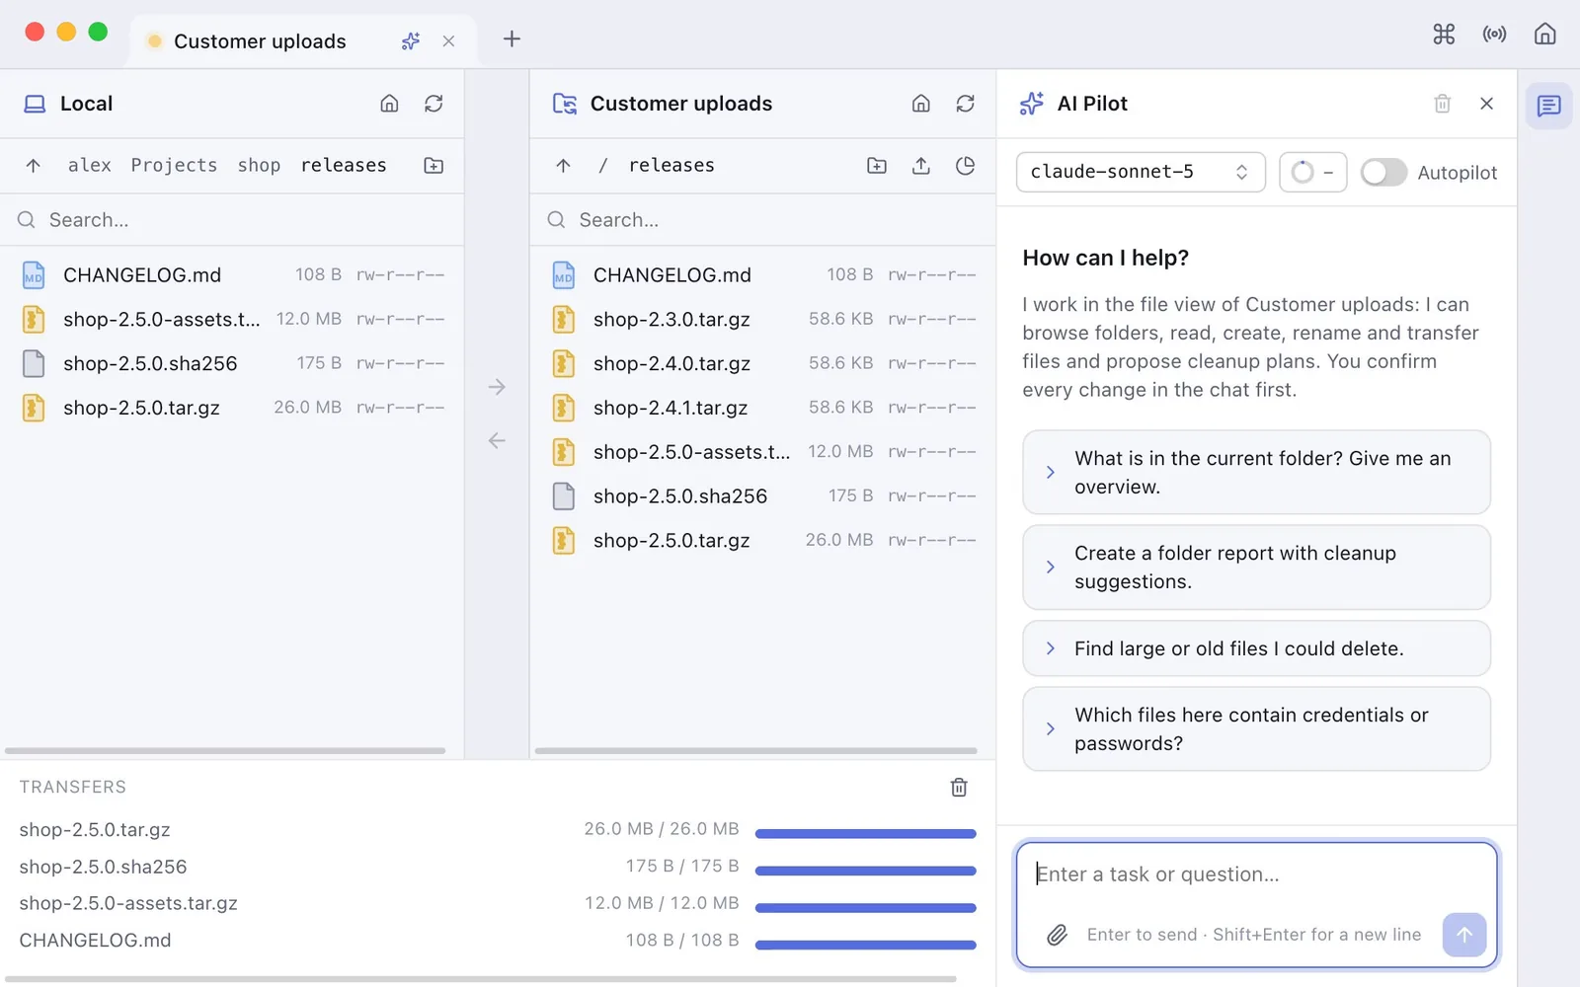1580x987 pixels.
Task: Refresh the Local panel listing
Action: pos(434,104)
